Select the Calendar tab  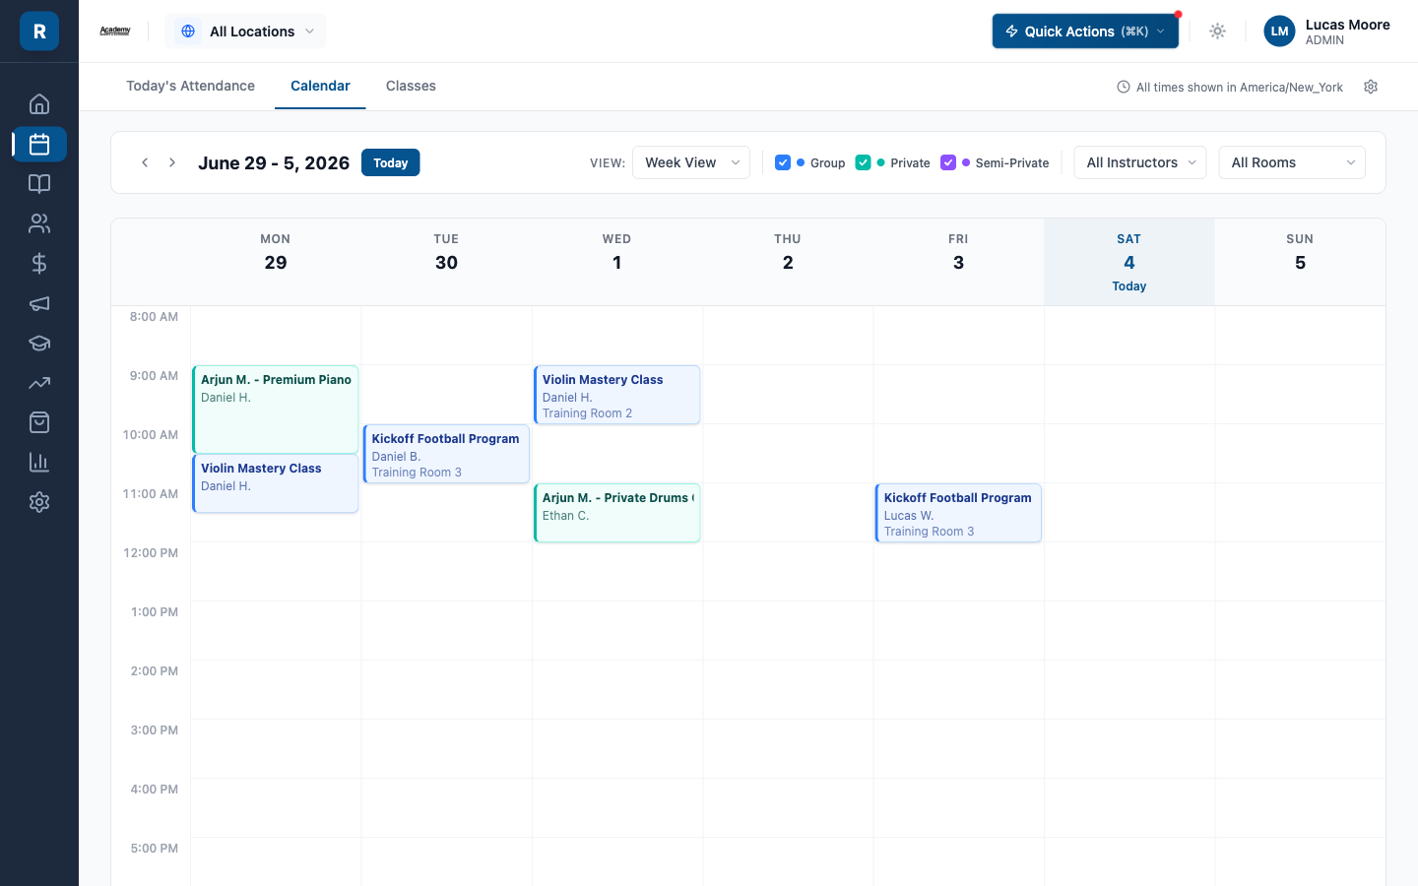click(x=320, y=86)
